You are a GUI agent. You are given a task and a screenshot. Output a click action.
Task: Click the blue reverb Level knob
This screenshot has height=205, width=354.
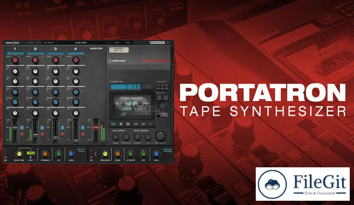(156, 154)
